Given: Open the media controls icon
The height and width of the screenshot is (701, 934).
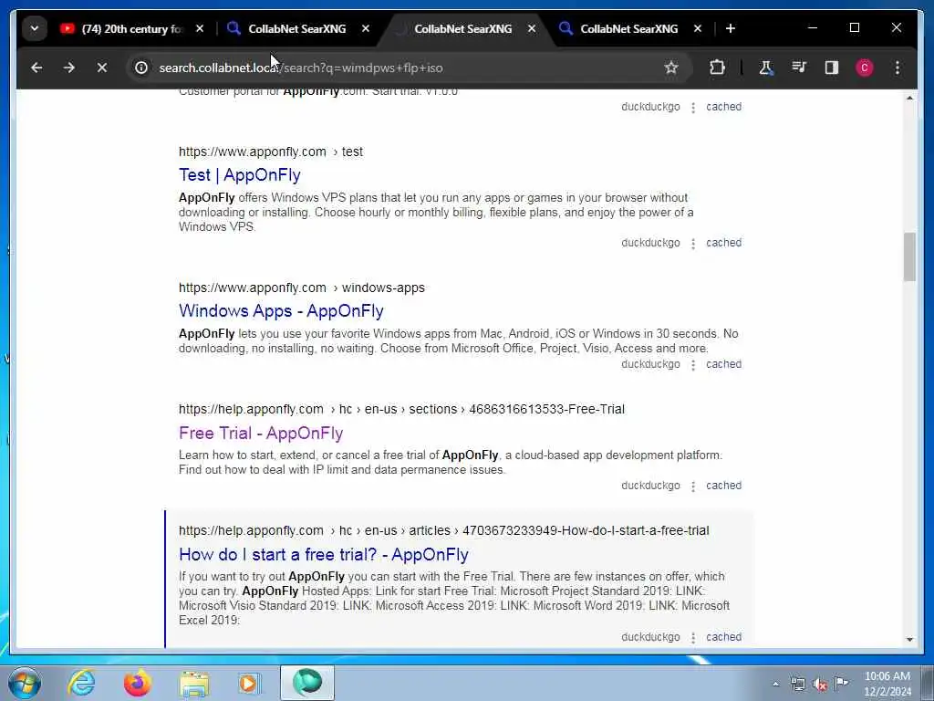Looking at the screenshot, I should click(x=799, y=68).
